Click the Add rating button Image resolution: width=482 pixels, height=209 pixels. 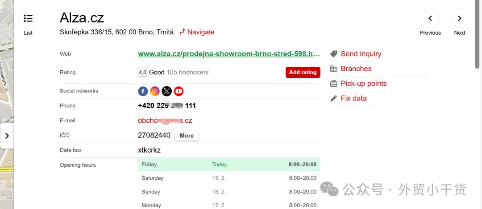[303, 72]
